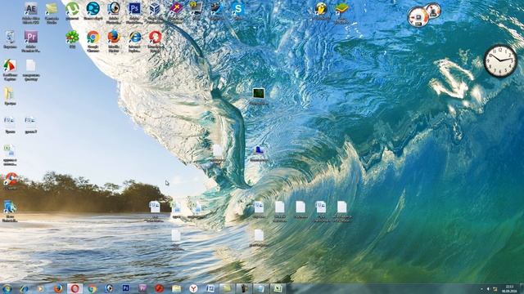
Task: Select the purple icon next to VirtualBox
Action: point(176,8)
